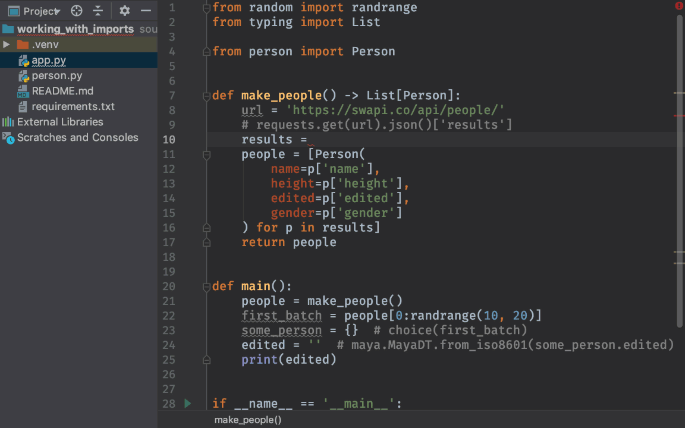Viewport: 685px width, 428px height.
Task: Click 'name' keyword argument on line 12
Action: [285, 169]
